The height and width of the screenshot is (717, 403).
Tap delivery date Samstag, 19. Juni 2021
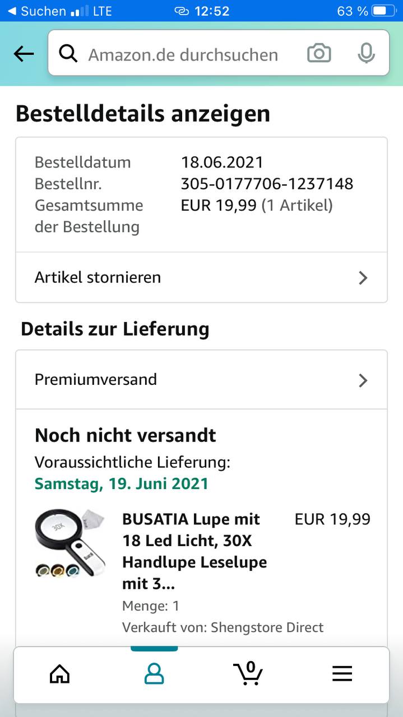click(121, 484)
